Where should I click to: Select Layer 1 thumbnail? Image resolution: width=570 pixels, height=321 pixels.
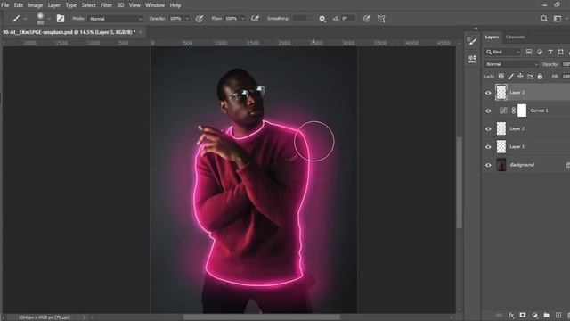tap(501, 146)
